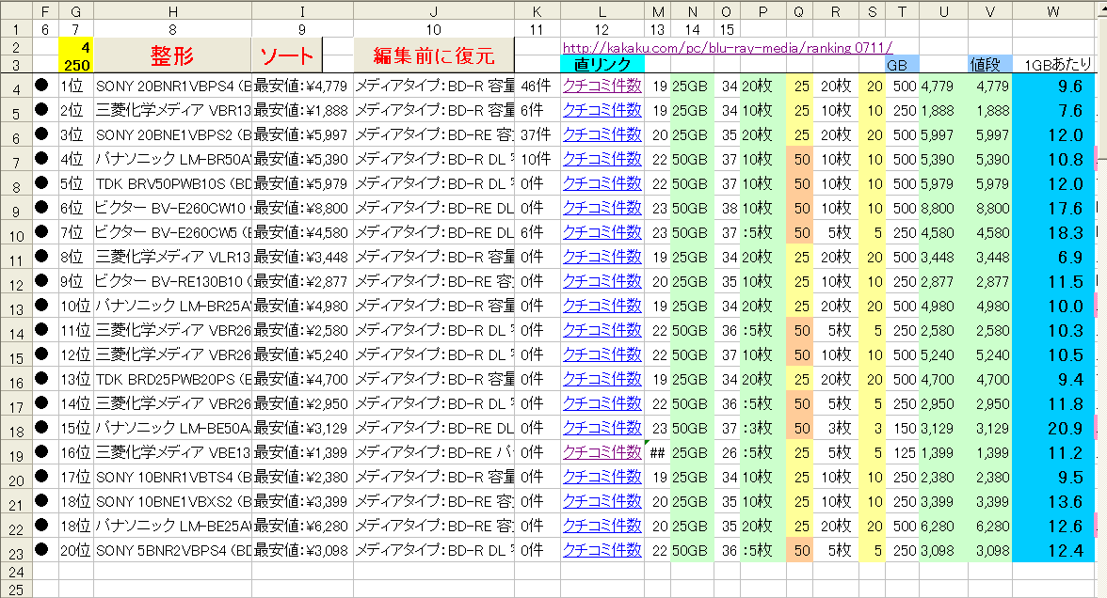The image size is (1107, 598).
Task: Select the 12位 rank cell
Action: [x=76, y=354]
